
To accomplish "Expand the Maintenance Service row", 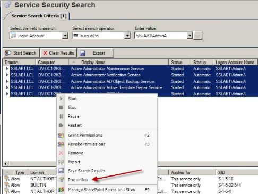I will 7,69.
